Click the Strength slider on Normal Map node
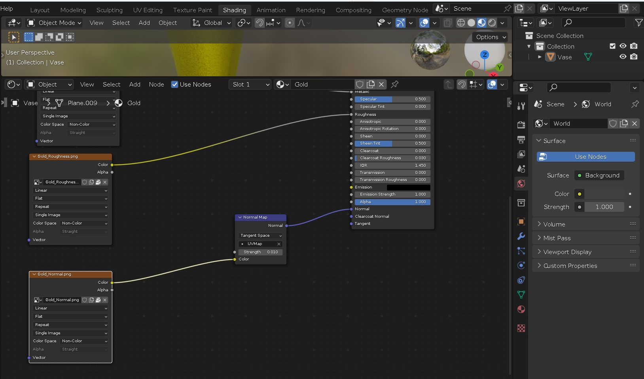The image size is (644, 379). pyautogui.click(x=260, y=252)
